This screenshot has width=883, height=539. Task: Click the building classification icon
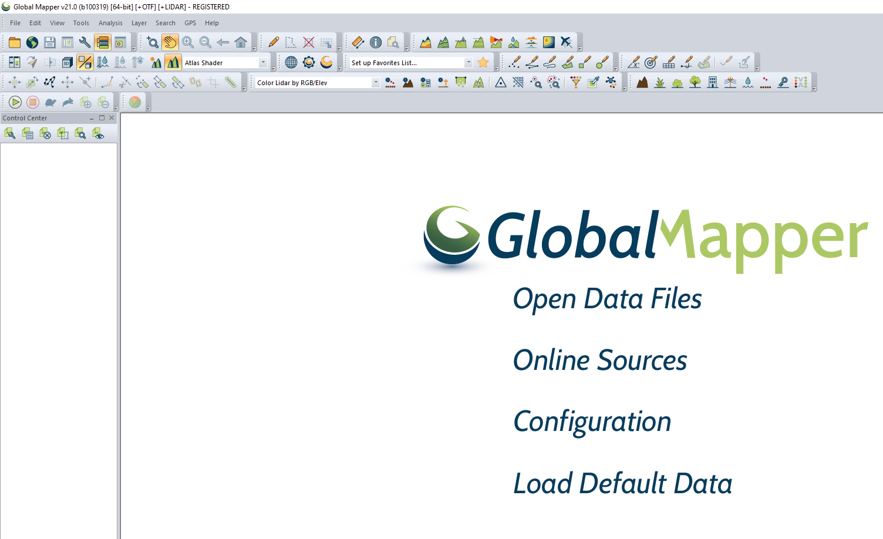point(713,82)
